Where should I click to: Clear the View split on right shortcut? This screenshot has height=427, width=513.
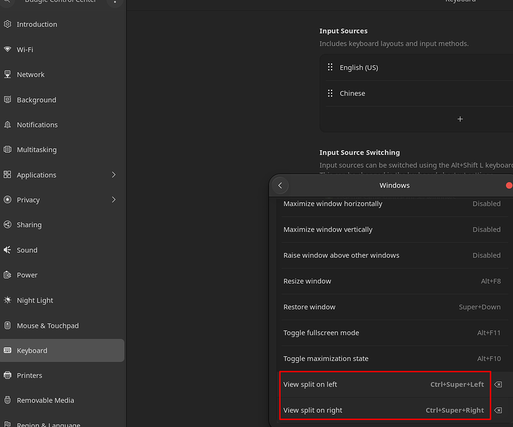coord(498,410)
